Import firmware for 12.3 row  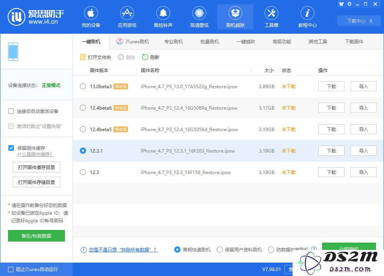tap(363, 172)
